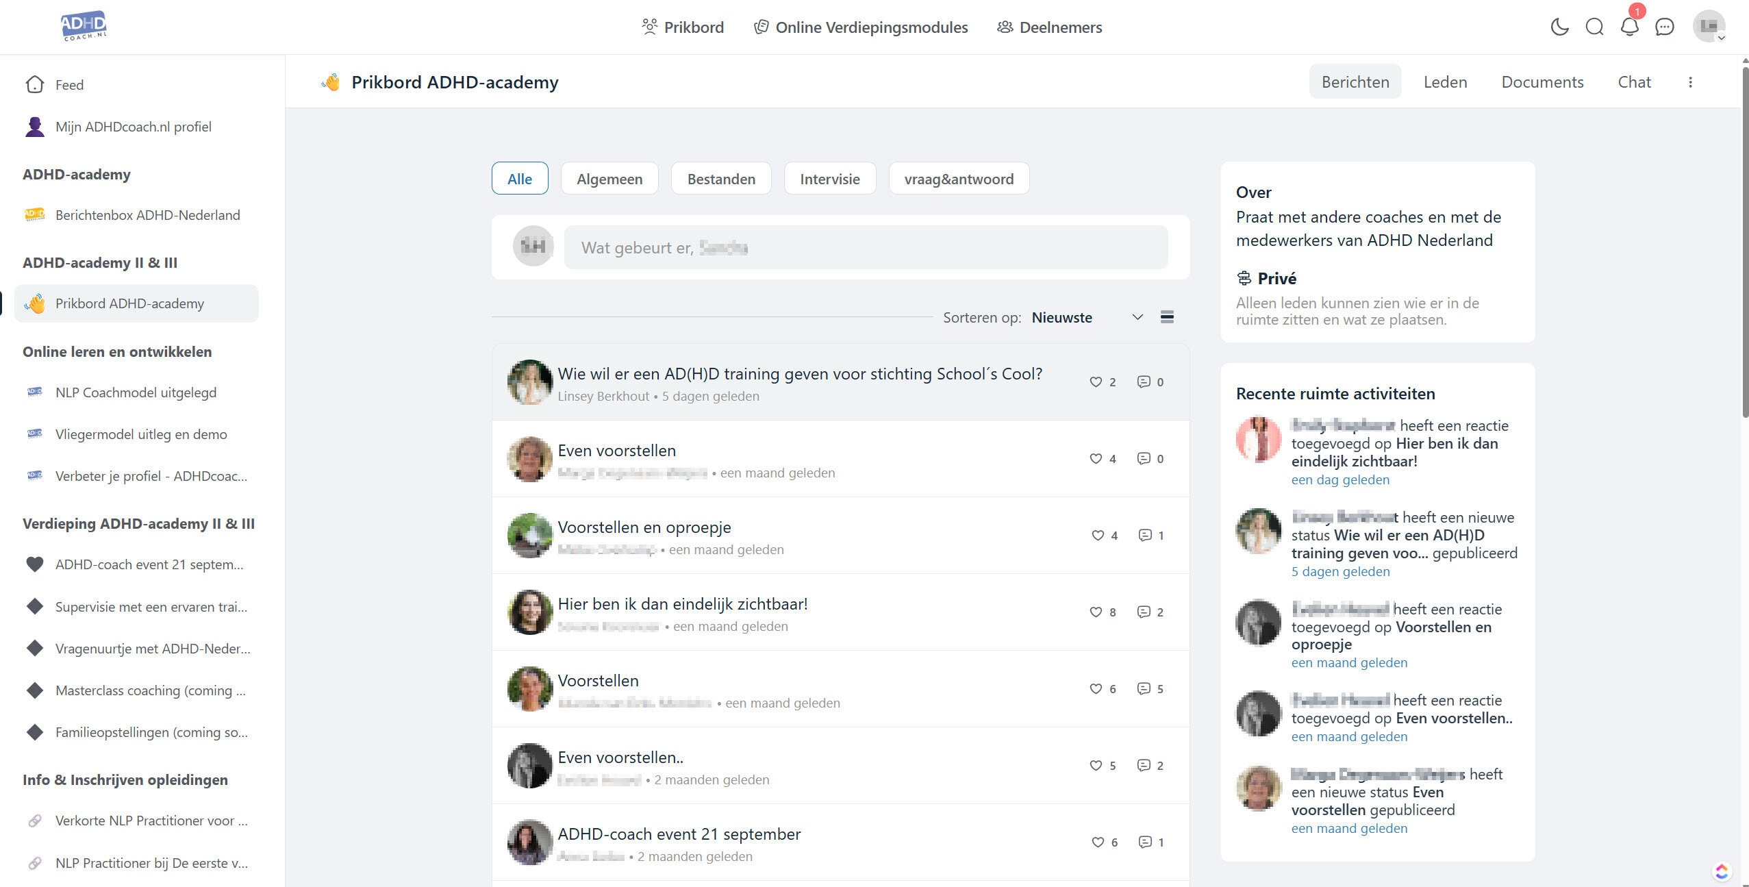Click the ADHD Coach logo
The width and height of the screenshot is (1749, 887).
[84, 26]
